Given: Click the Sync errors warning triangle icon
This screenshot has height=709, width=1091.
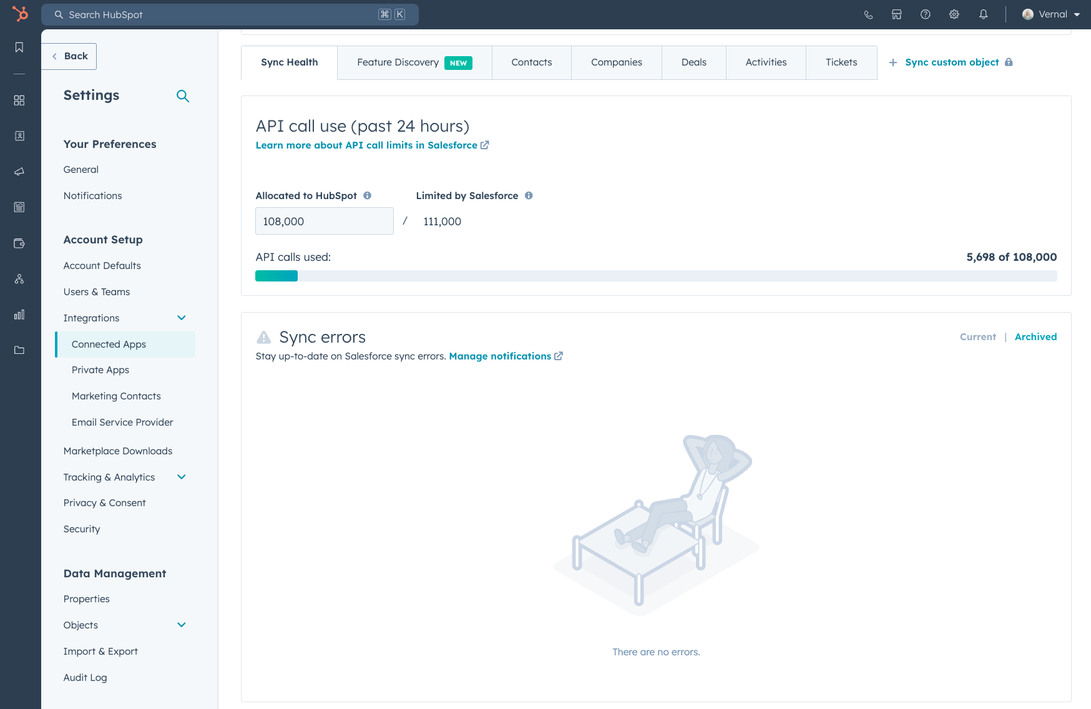Looking at the screenshot, I should tap(264, 338).
